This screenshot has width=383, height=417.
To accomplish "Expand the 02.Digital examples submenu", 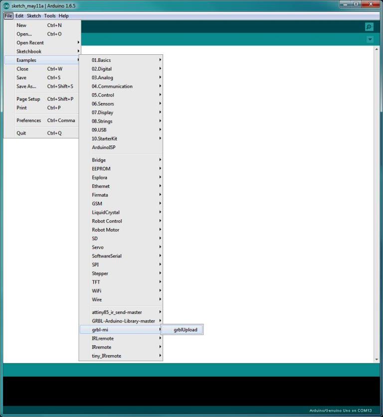I will [x=121, y=69].
